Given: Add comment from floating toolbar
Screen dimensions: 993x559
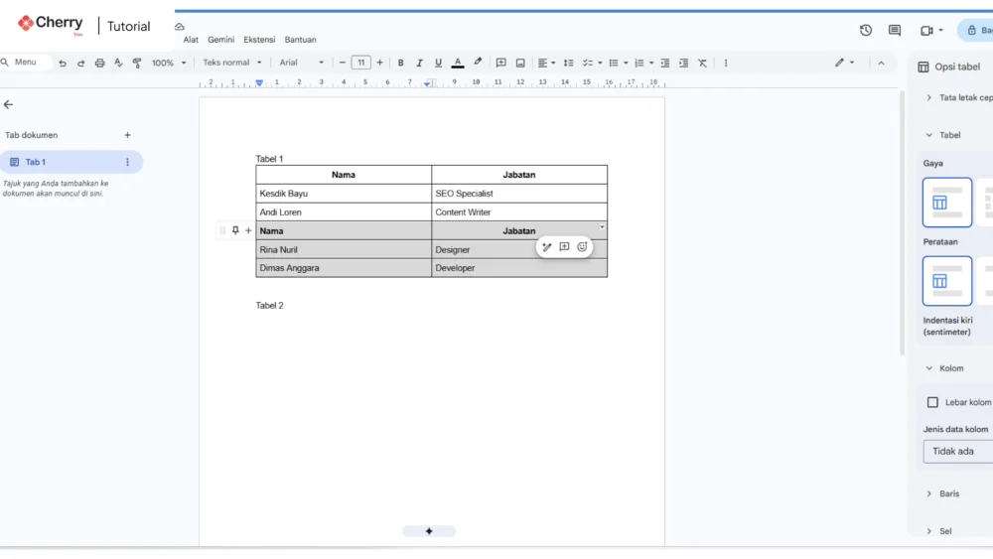Looking at the screenshot, I should (564, 247).
